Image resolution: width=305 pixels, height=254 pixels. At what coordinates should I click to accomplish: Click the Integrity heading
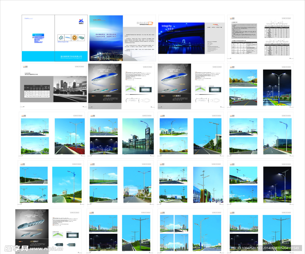[x=167, y=26]
